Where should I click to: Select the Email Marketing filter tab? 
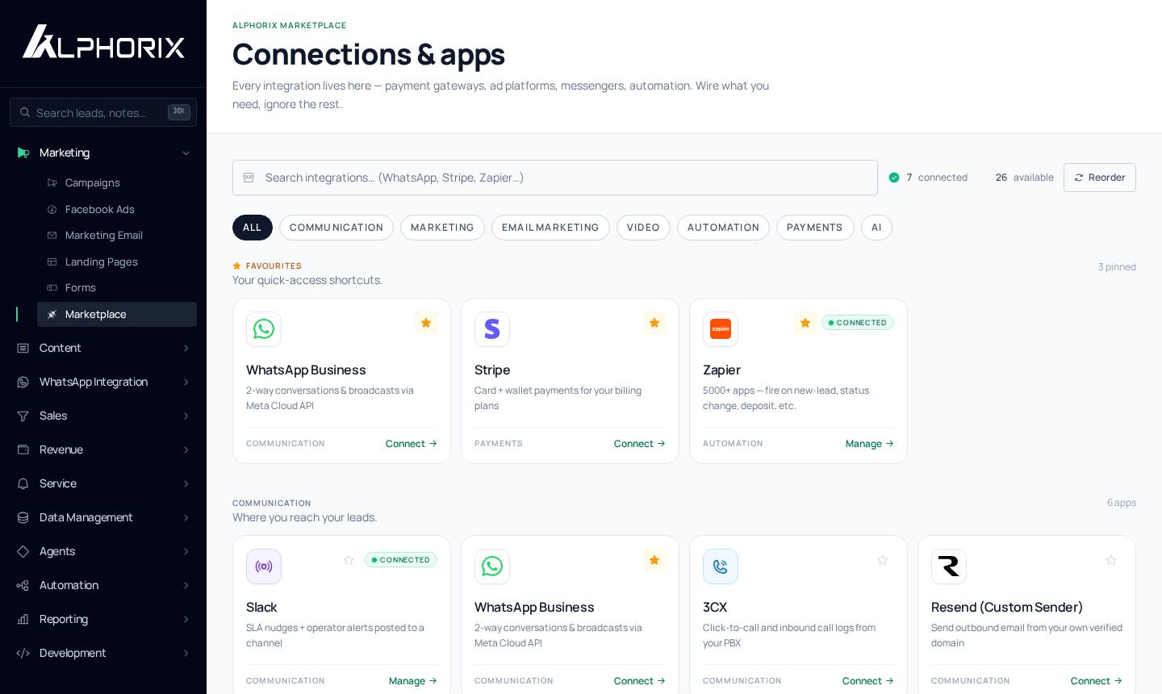pos(550,228)
